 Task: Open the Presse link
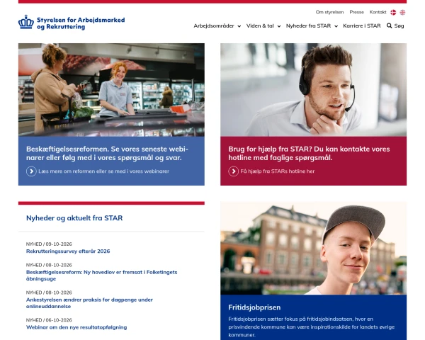click(x=357, y=12)
